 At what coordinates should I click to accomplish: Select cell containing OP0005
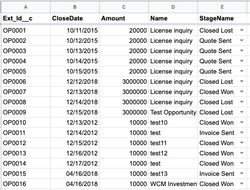coord(26,71)
